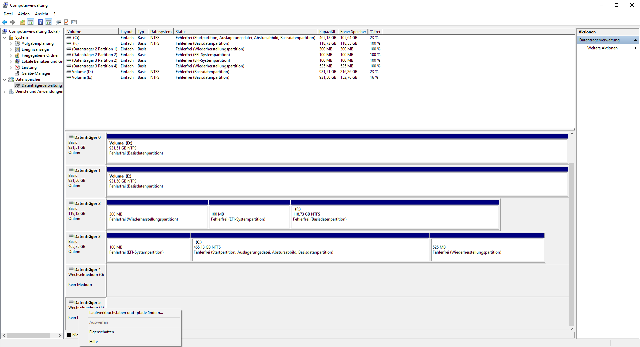640x347 pixels.
Task: Open Geräte-Manager via its device icon
Action: [17, 73]
